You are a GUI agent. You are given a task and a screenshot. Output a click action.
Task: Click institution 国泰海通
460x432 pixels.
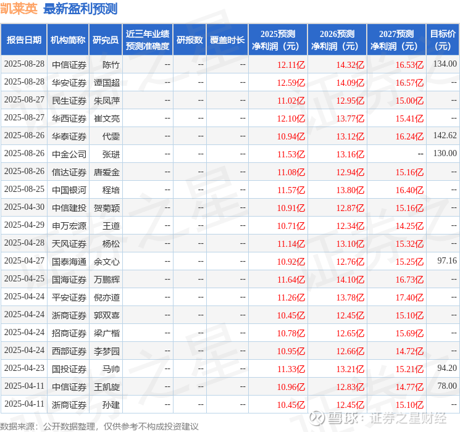coord(69,262)
